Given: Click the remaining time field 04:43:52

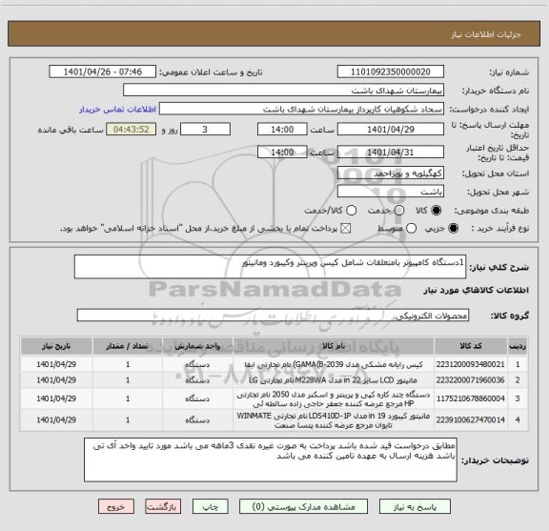Looking at the screenshot, I should click(132, 129).
